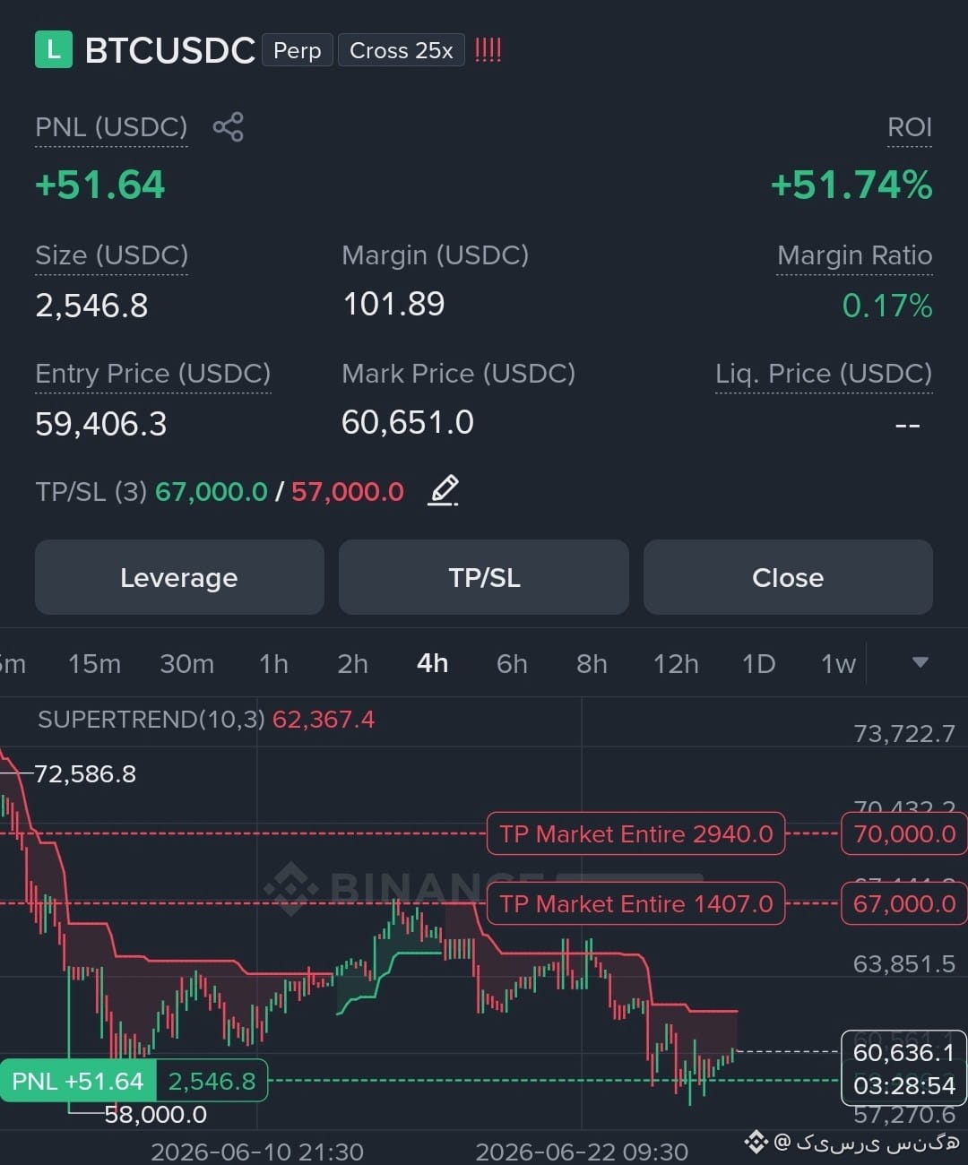
Task: Tap the 101.89 margin value
Action: coord(394,304)
